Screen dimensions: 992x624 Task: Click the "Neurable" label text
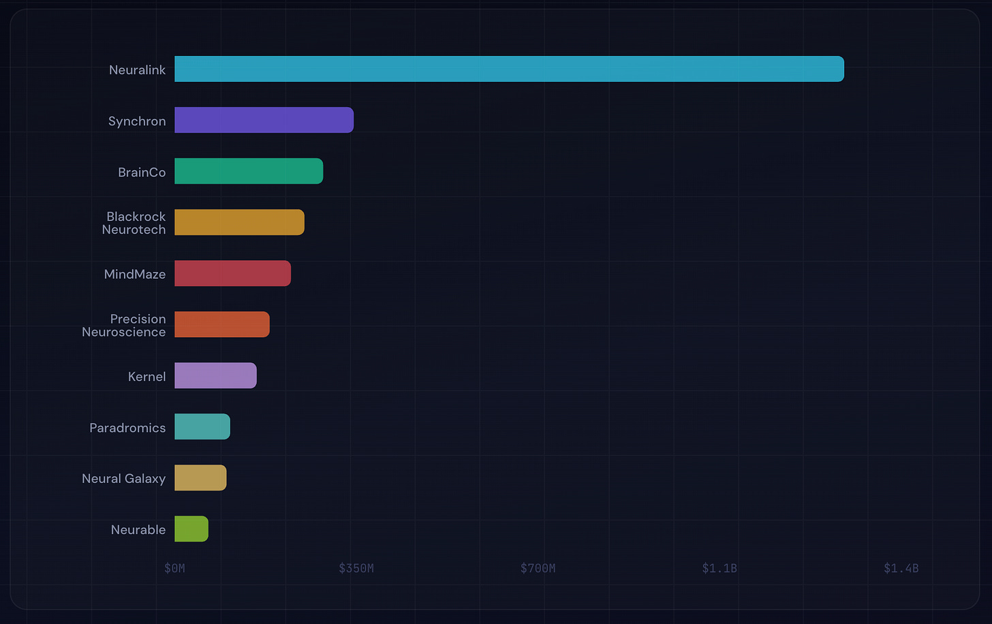coord(138,529)
